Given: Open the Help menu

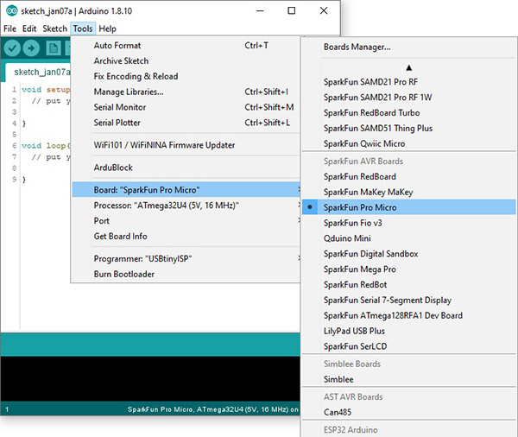Looking at the screenshot, I should coord(108,28).
